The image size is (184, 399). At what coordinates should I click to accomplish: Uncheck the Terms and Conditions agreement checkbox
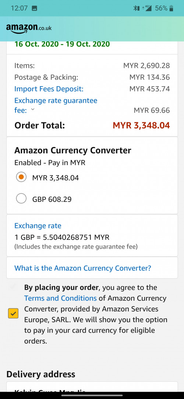pyautogui.click(x=13, y=314)
